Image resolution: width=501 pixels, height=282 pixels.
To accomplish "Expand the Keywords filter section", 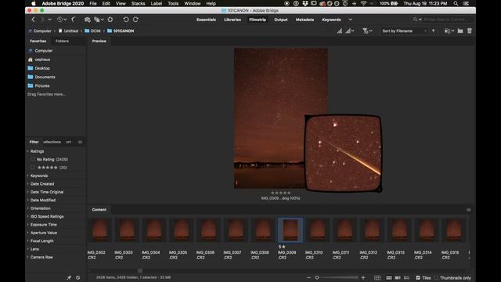I will (28, 175).
